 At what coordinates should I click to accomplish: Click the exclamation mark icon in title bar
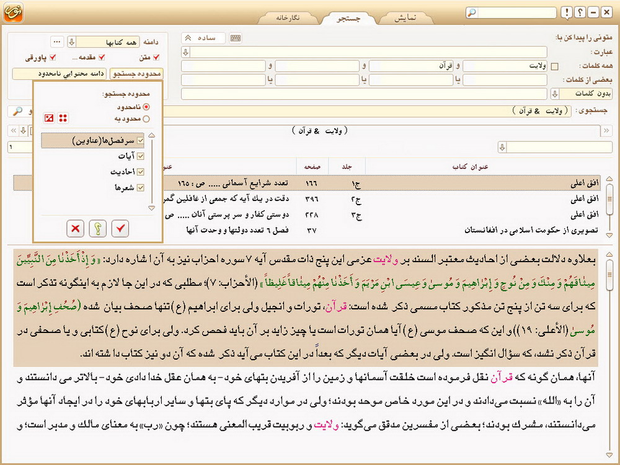(566, 12)
